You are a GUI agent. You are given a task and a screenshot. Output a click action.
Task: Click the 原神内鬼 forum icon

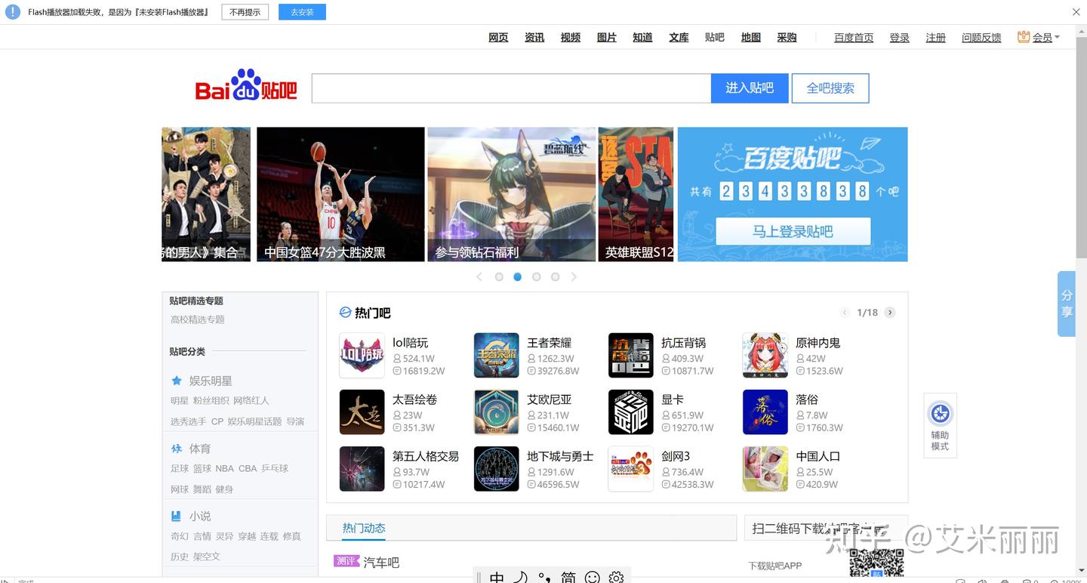point(765,355)
